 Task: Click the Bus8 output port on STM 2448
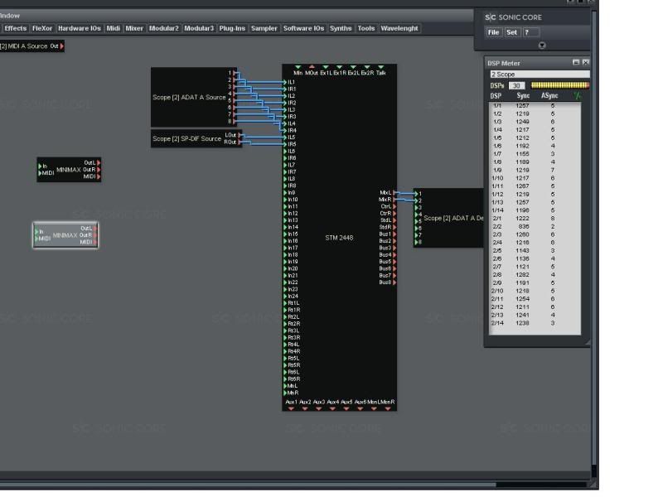(x=394, y=282)
